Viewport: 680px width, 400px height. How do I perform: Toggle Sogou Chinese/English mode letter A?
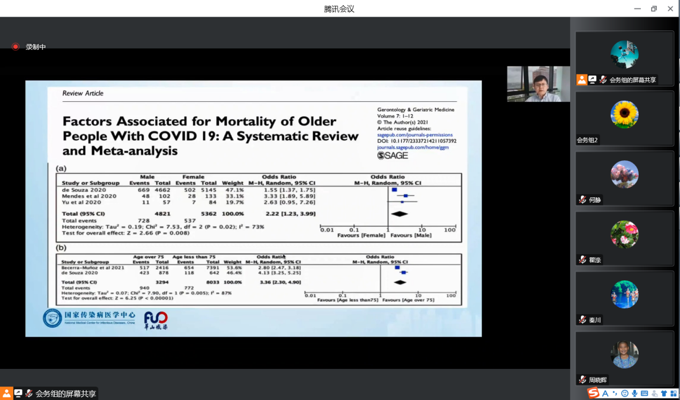point(605,394)
